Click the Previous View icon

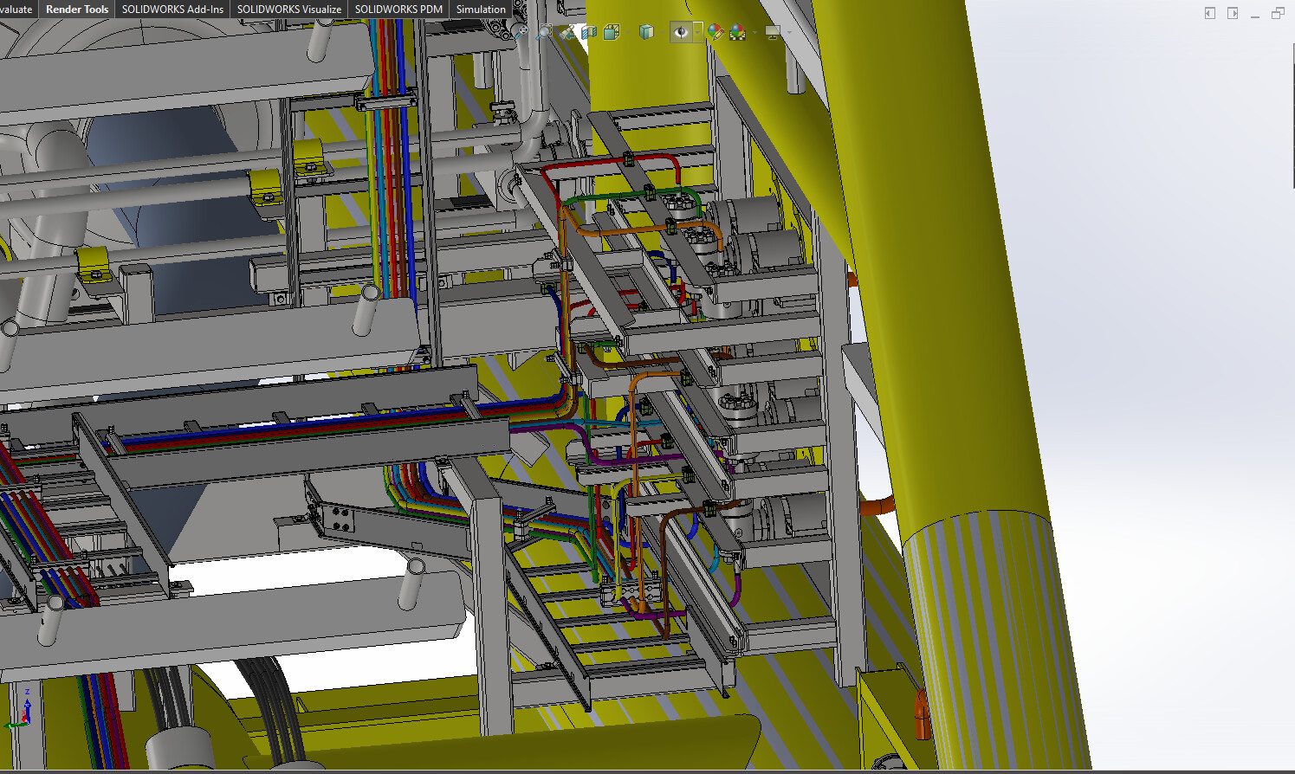pos(567,32)
